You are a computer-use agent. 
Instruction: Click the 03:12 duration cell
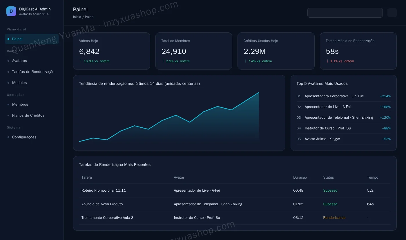coord(298,218)
